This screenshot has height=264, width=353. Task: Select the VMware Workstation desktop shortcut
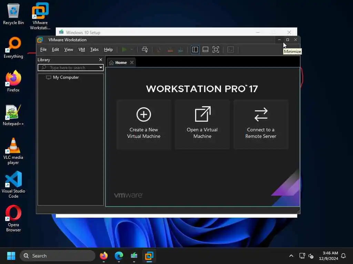[40, 16]
